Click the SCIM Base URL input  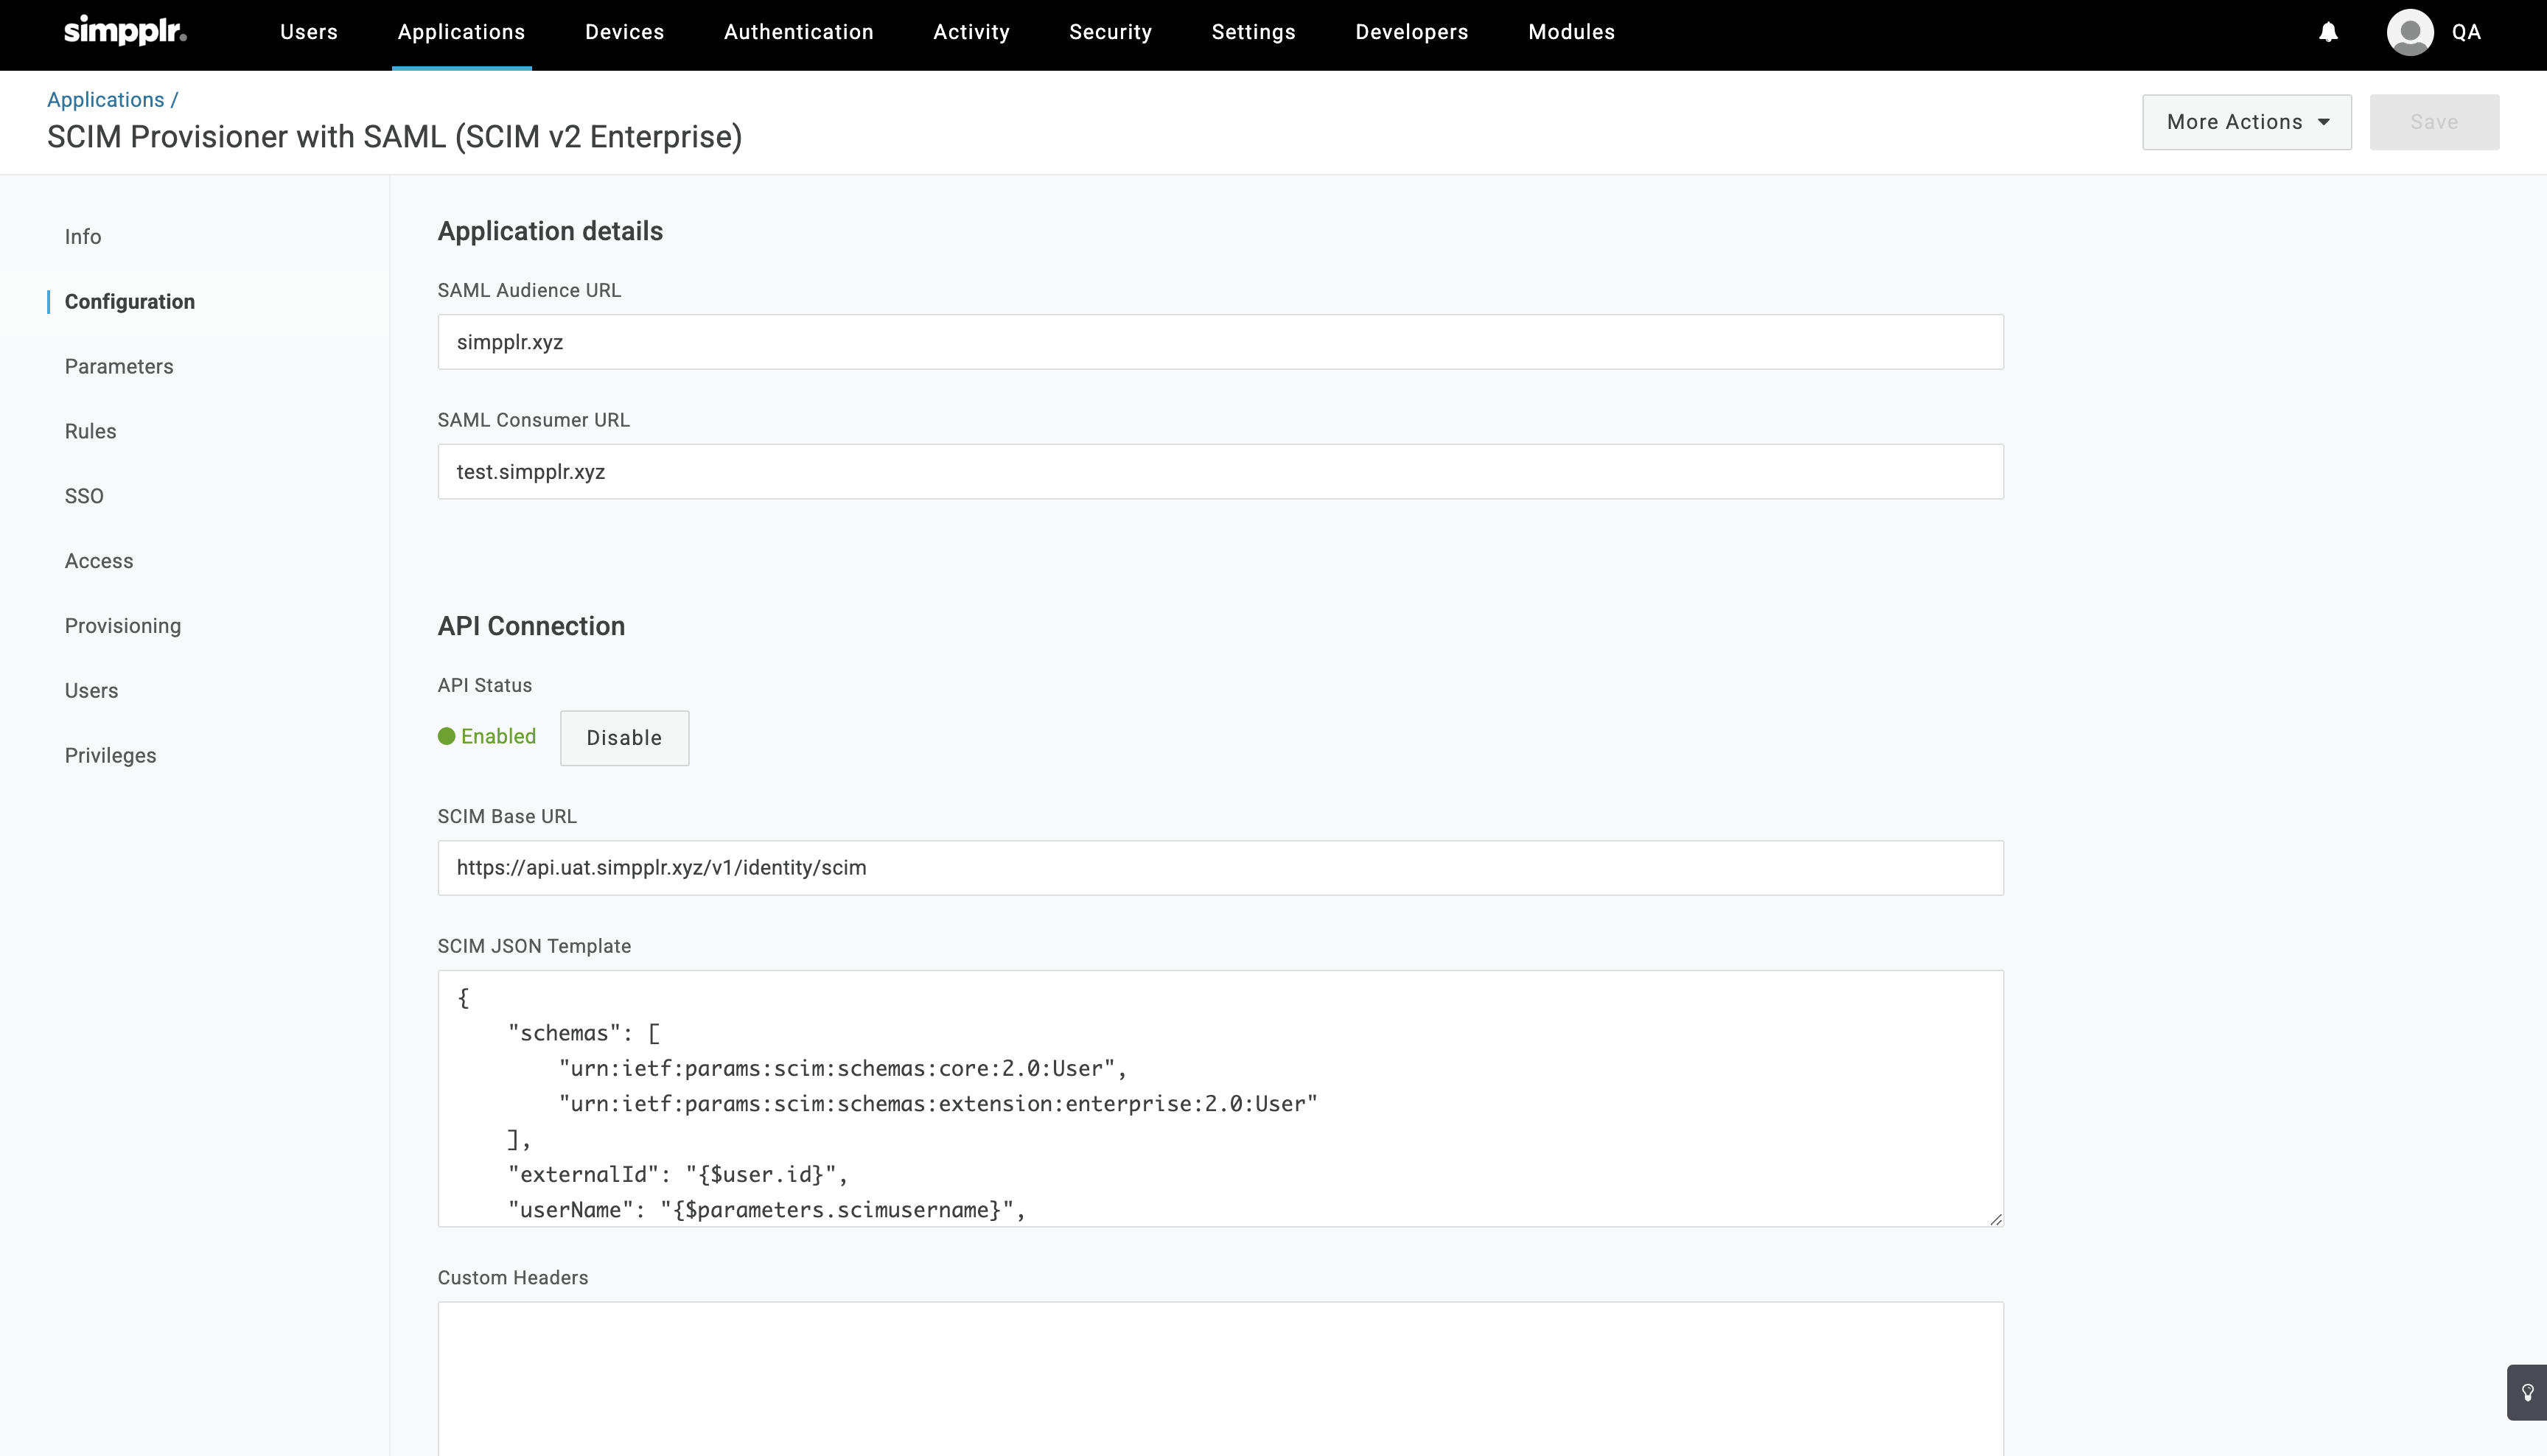coord(1220,868)
